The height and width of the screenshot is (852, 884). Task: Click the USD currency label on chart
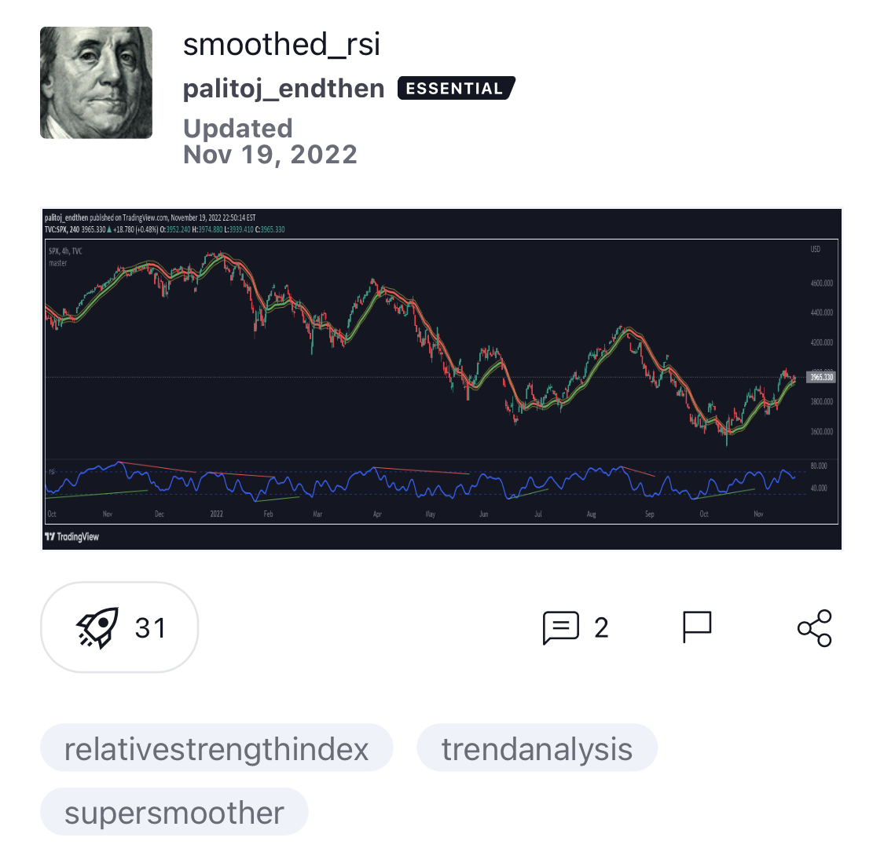point(816,250)
